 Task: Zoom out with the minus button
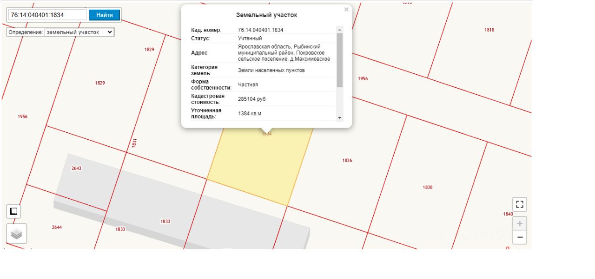pos(520,237)
